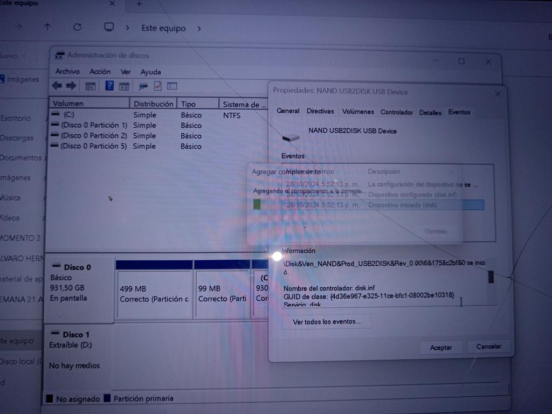Switch to the Controlador tab
Screen dimensions: 552x414
pos(397,112)
